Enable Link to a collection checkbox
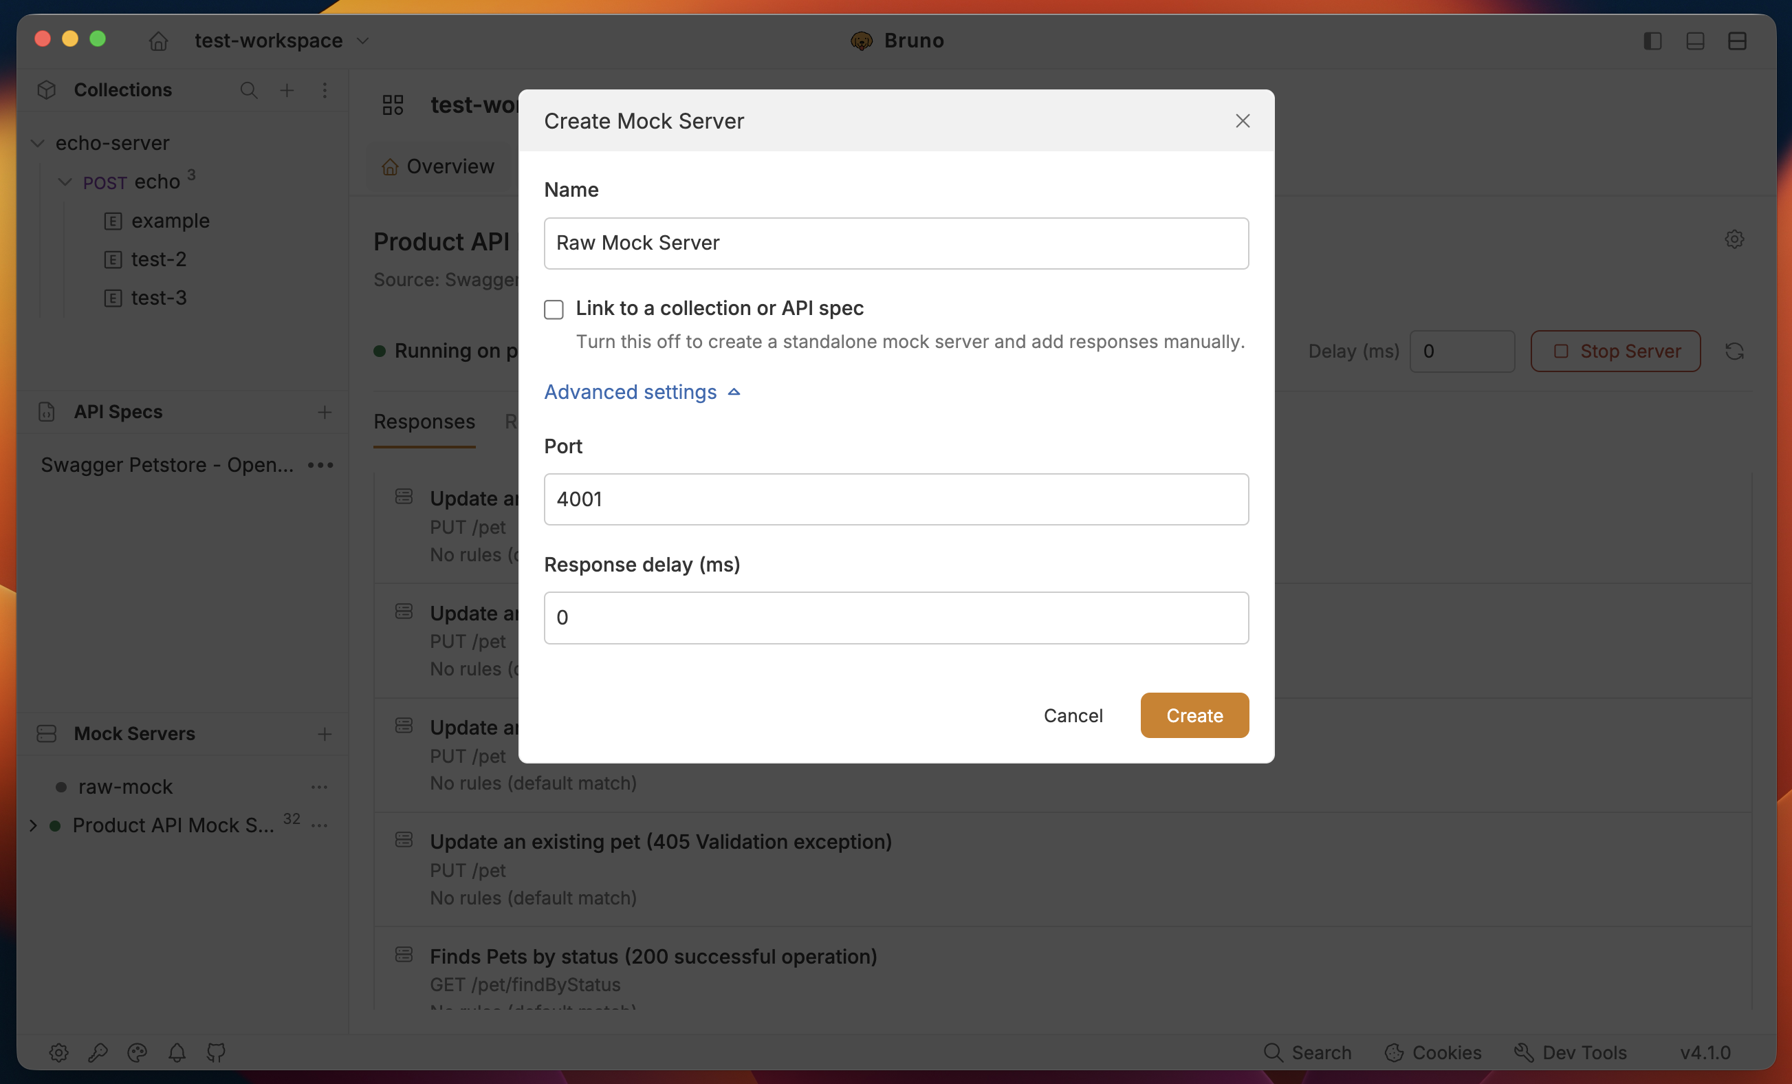1792x1084 pixels. pos(554,310)
